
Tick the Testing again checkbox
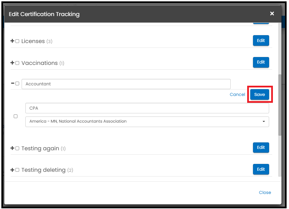pos(17,148)
